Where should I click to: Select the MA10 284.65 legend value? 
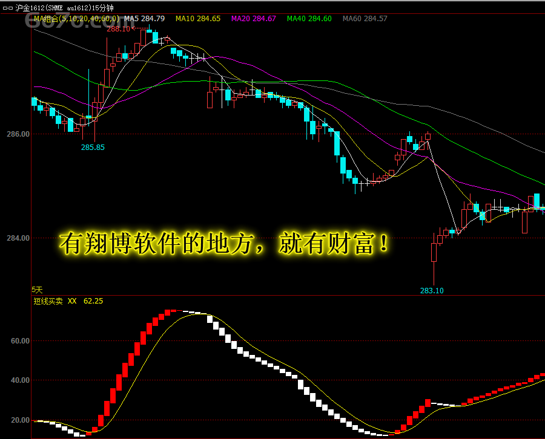click(198, 19)
